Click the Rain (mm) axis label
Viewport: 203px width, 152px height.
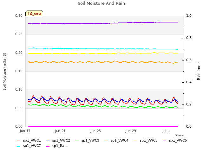[199, 71]
